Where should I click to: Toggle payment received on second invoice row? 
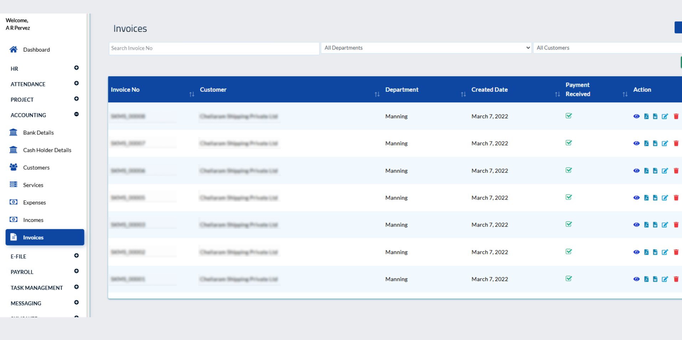569,143
